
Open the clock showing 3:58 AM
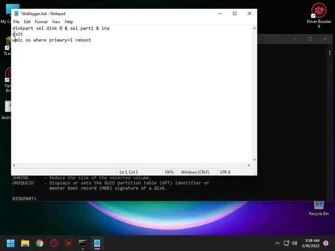311,243
